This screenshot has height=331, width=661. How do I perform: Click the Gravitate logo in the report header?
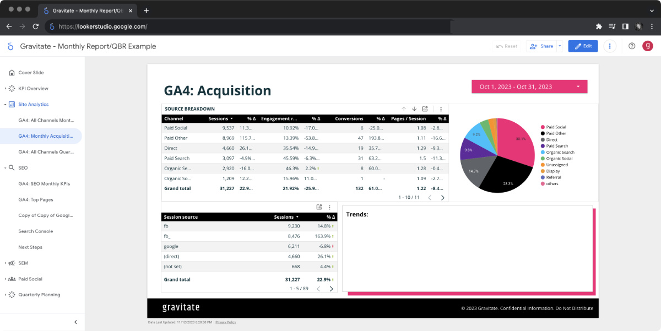pyautogui.click(x=10, y=46)
